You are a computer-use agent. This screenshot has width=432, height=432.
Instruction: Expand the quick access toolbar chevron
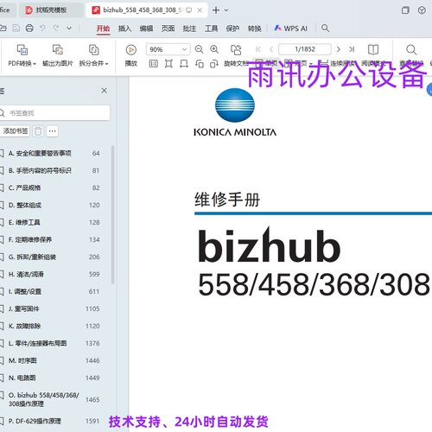click(x=69, y=29)
